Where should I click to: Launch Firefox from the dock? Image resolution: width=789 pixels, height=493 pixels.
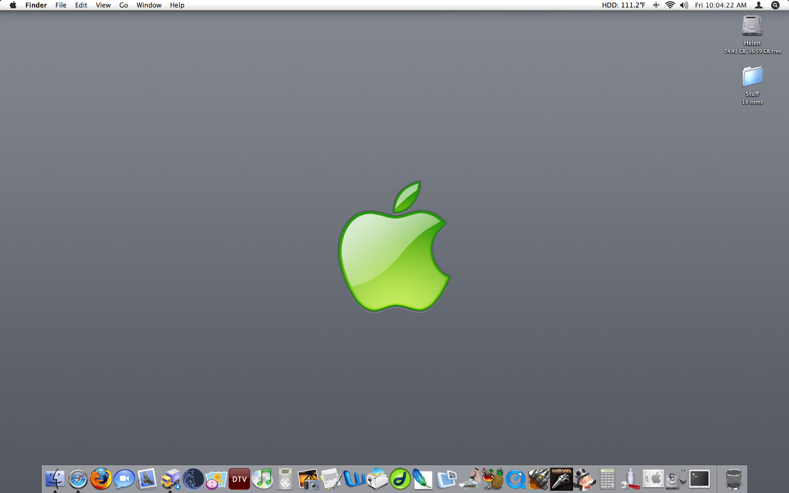[x=101, y=479]
